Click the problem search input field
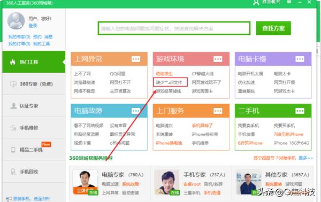 tap(174, 28)
